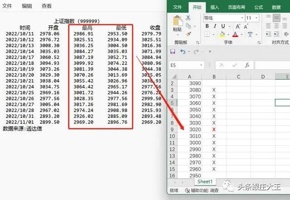Decrease font size with small A icon
Viewport: 290px width, 200px height.
pyautogui.click(x=246, y=27)
